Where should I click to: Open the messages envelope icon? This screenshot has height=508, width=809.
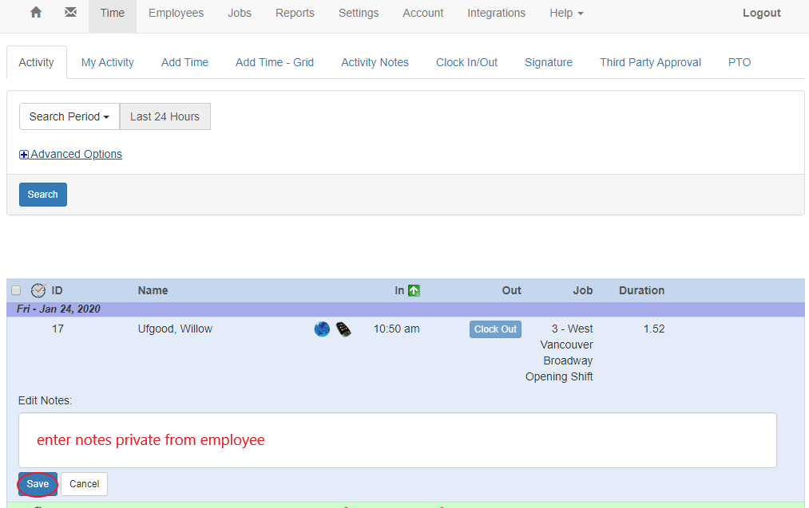pos(70,12)
